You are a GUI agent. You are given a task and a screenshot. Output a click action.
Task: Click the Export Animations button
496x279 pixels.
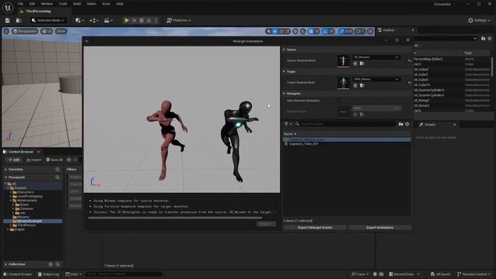pyautogui.click(x=380, y=227)
